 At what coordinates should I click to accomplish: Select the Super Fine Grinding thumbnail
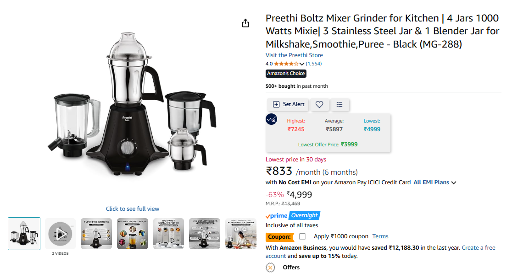coord(96,234)
